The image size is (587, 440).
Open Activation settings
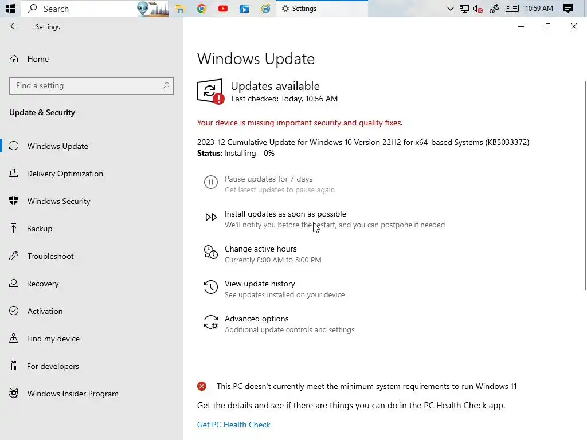(92, 311)
